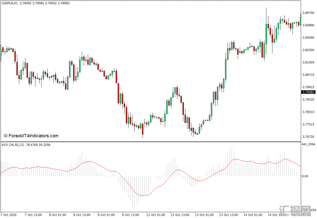Select the 9 Oct 13:00 time label
The width and height of the screenshot is (317, 218).
tap(130, 215)
